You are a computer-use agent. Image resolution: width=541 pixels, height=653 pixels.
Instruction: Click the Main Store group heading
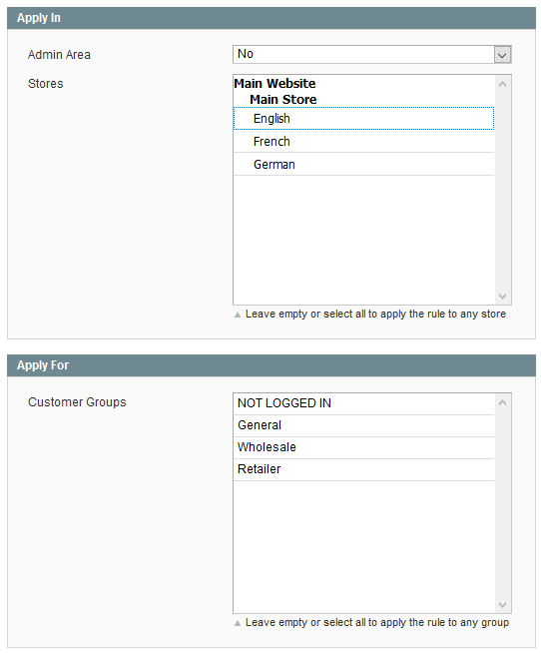[x=283, y=100]
